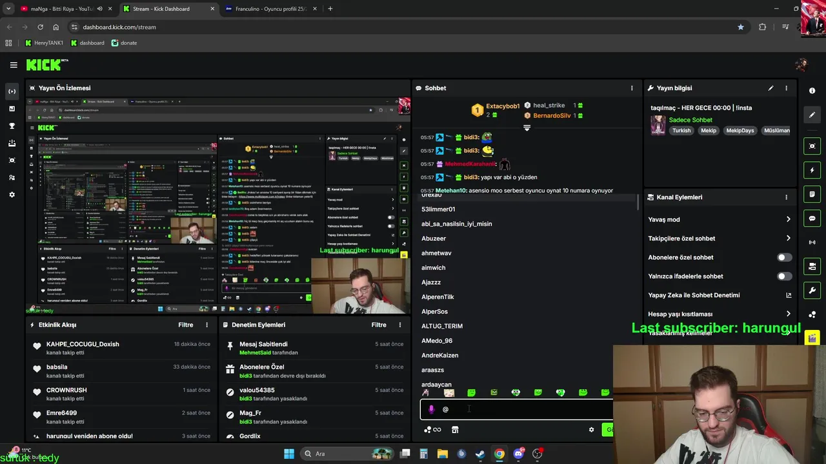Screen dimensions: 826x464
Task: Click the purple microphone icon in chat input
Action: point(431,409)
